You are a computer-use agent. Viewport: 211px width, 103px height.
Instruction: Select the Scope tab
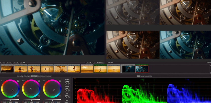[138, 76]
